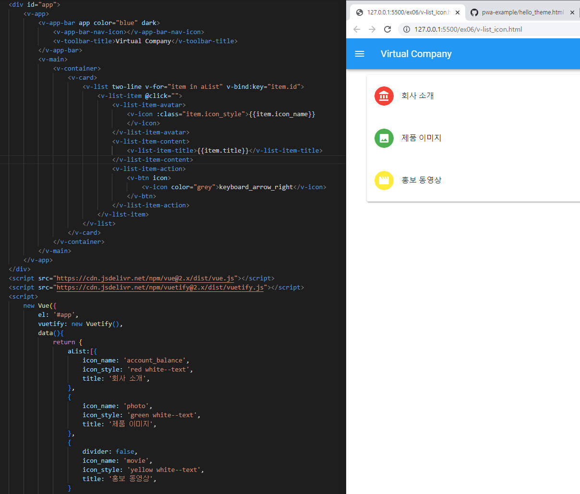Click the v-btn icon code line
The image size is (580, 494).
[149, 178]
